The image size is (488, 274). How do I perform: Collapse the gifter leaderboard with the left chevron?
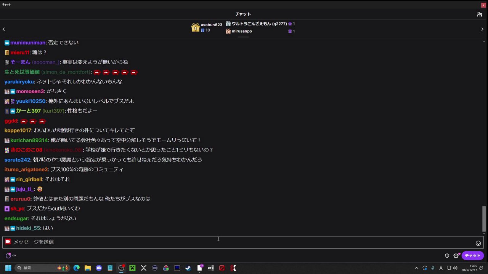pos(4,29)
